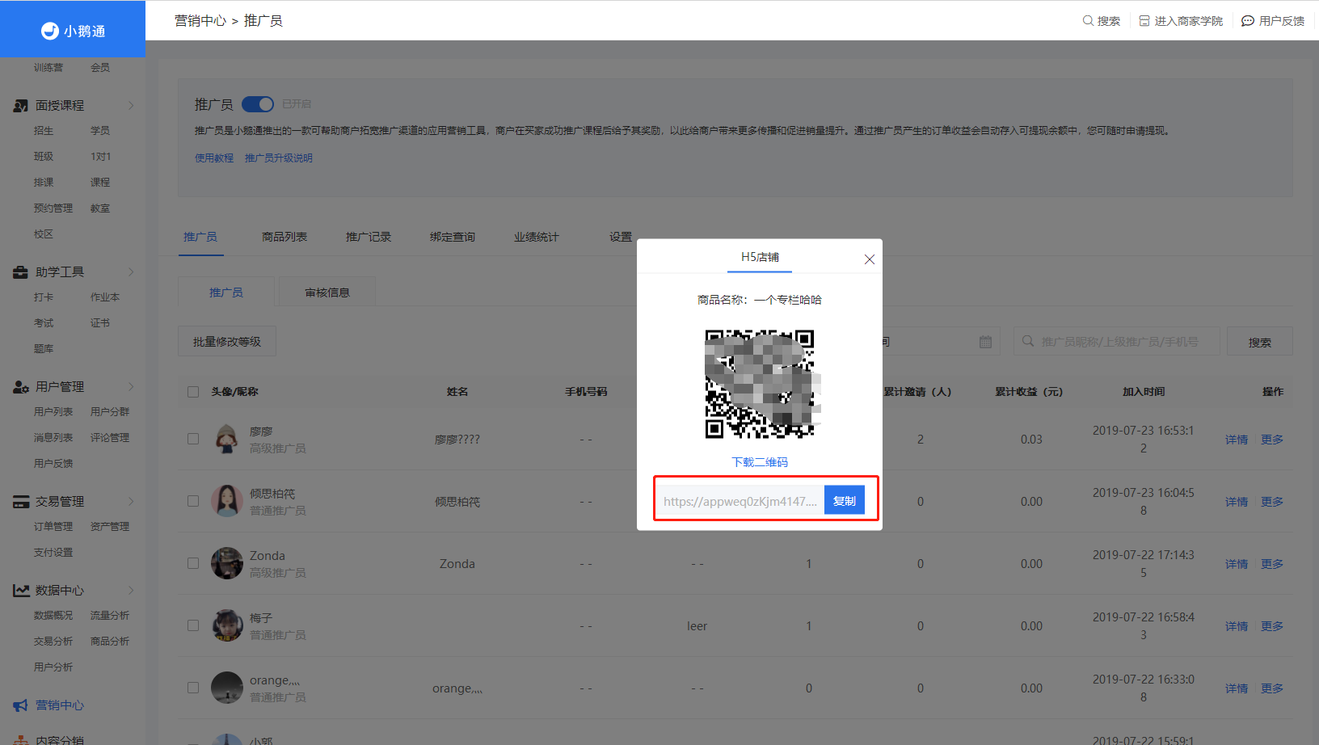Open the 业绩统计 tab

536,237
